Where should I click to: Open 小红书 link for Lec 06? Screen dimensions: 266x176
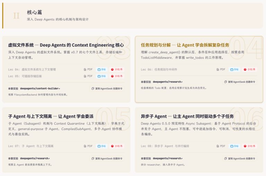pyautogui.click(x=249, y=69)
